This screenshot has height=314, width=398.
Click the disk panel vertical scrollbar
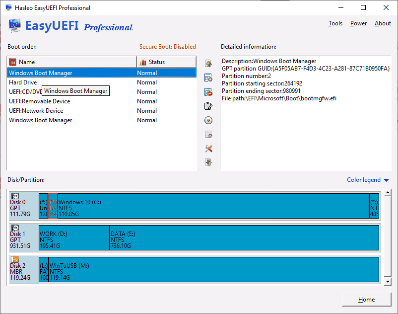(388, 234)
